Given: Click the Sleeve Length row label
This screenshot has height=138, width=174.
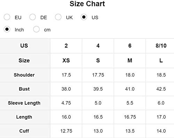Looking at the screenshot, I should (24, 103).
